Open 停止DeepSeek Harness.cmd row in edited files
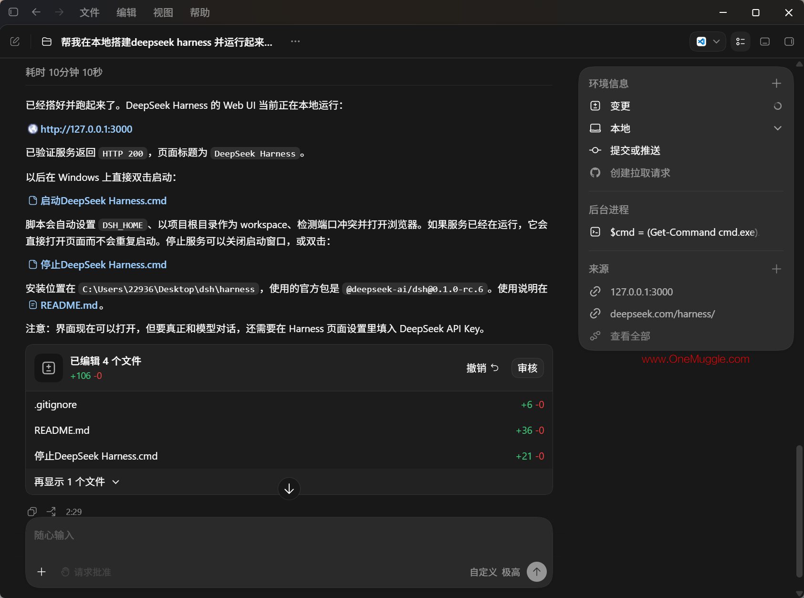 tap(289, 456)
